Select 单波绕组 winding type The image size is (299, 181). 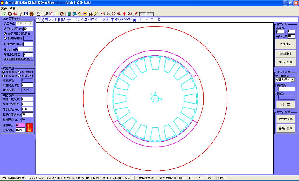(x=20, y=72)
